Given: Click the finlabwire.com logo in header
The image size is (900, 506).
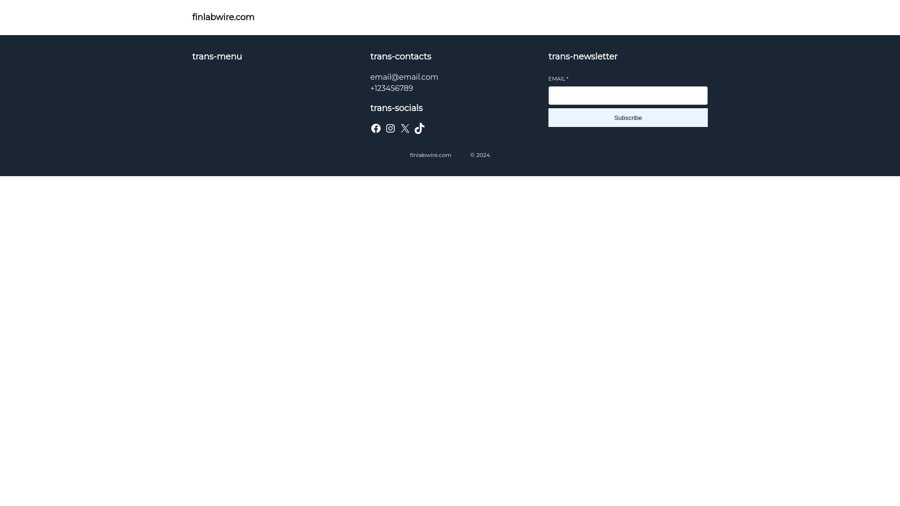Looking at the screenshot, I should 223,17.
